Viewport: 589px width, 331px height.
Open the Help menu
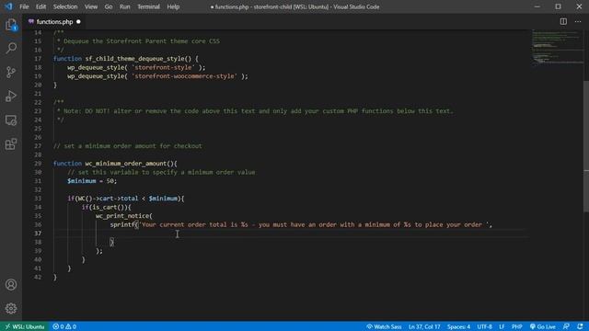[173, 6]
